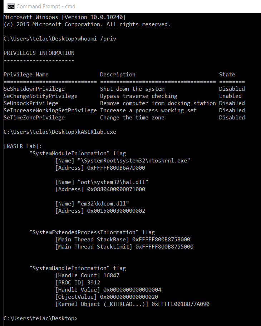Click the Main Thread StackBase value
Image resolution: width=261 pixels, height=326 pixels.
161,240
